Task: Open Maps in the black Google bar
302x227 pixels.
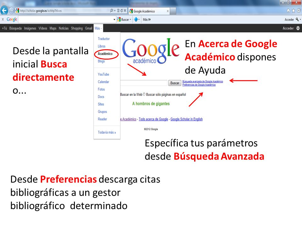Action: pyautogui.click(x=53, y=28)
